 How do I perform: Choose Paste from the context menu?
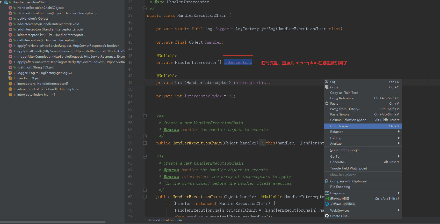click(363, 104)
